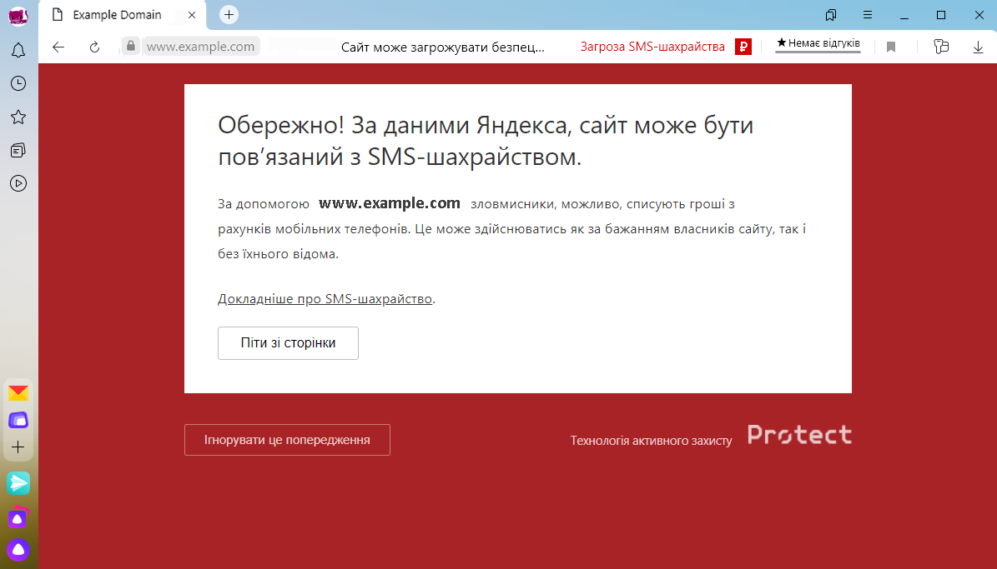This screenshot has height=569, width=997.
Task: Open the notifications bell in the sidebar
Action: [x=18, y=50]
